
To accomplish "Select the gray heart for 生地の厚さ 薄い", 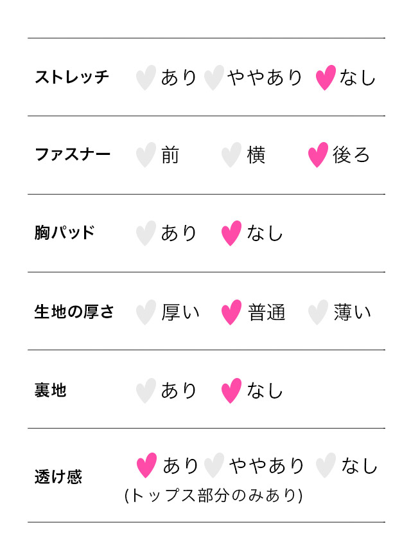I will 318,312.
